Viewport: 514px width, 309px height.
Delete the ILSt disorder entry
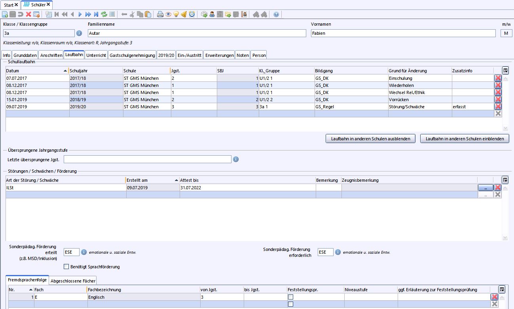[x=498, y=188]
